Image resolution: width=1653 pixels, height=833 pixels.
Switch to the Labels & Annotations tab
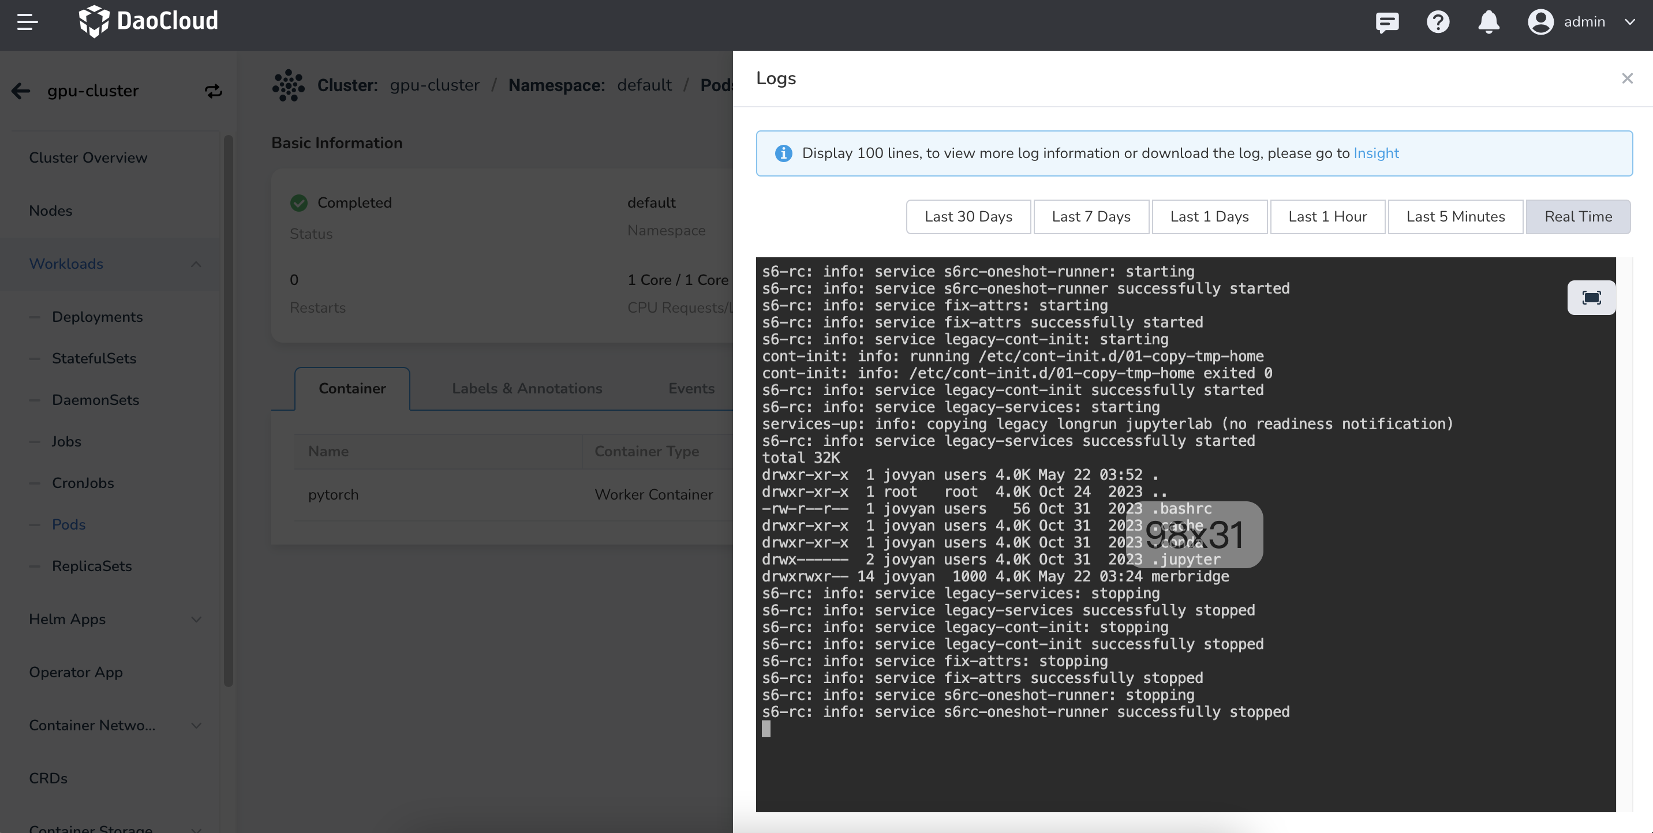tap(526, 389)
